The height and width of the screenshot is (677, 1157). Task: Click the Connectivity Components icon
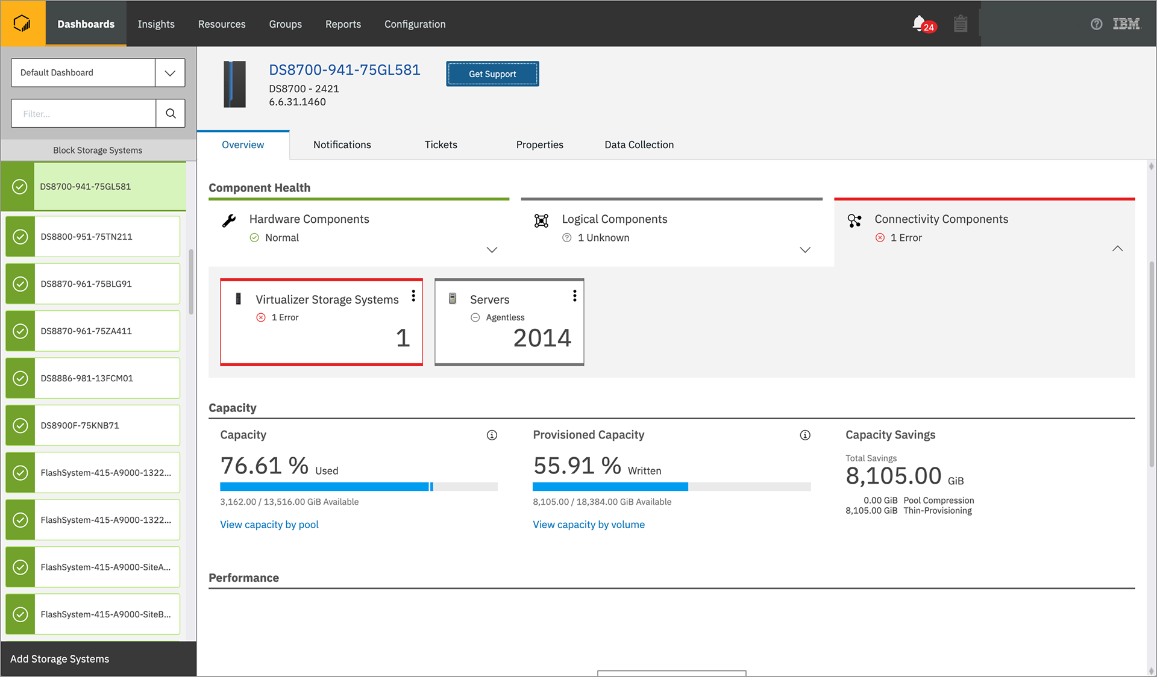pos(854,220)
